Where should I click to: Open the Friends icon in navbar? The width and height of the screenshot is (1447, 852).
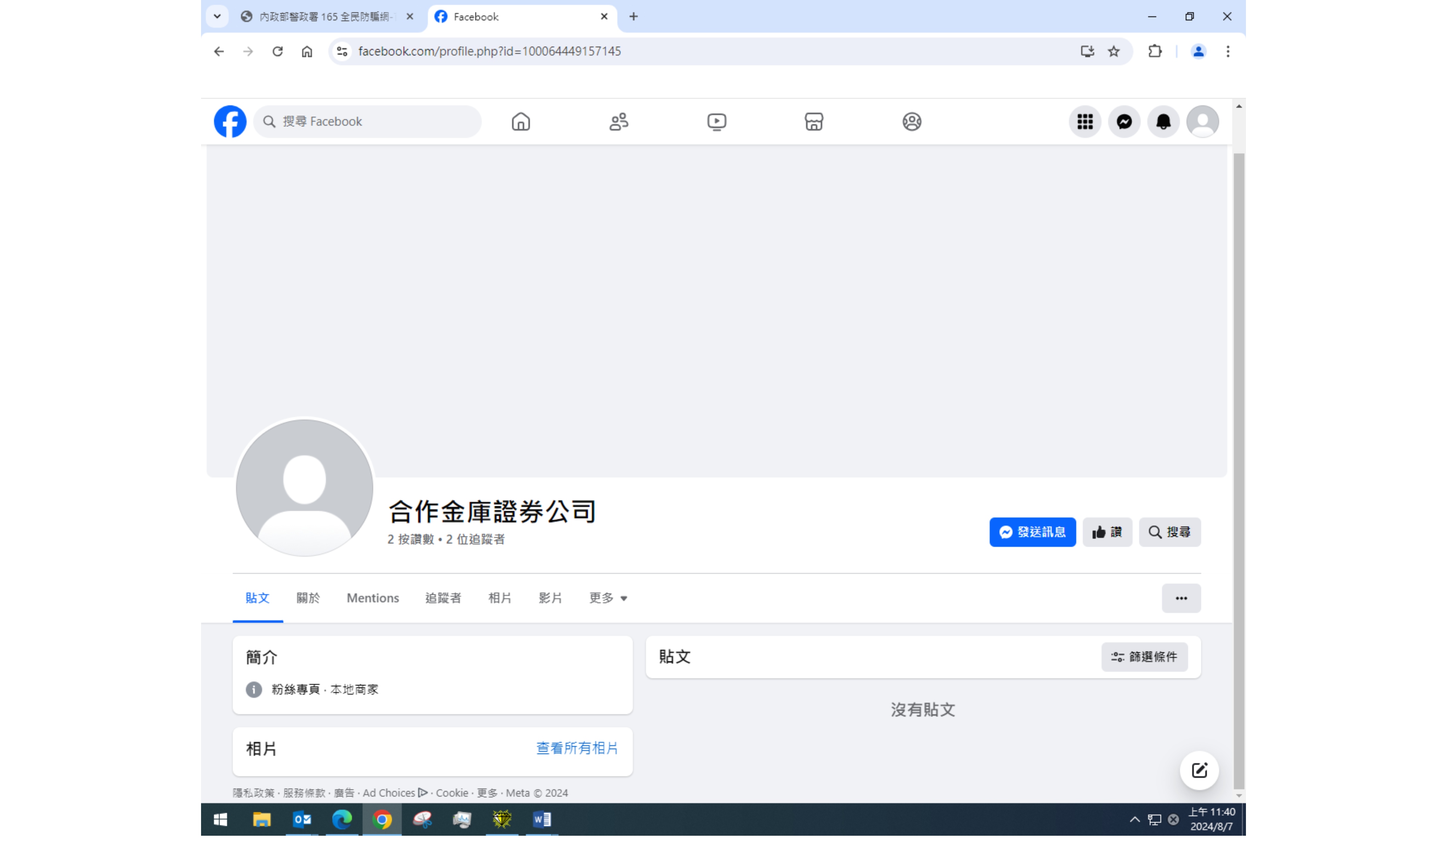point(618,122)
